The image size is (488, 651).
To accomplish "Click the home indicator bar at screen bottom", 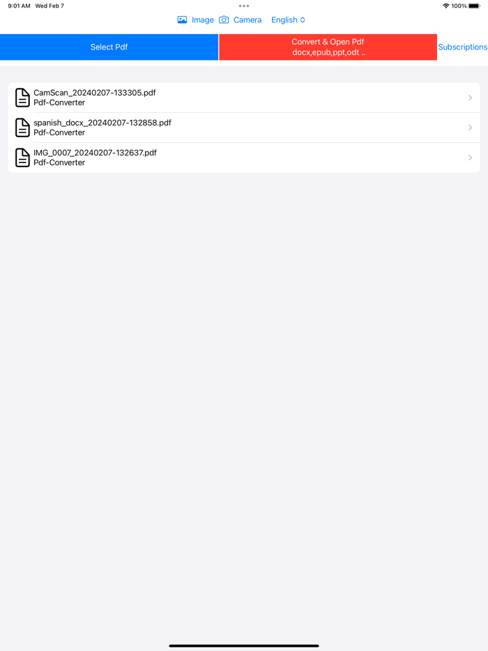I will [x=244, y=645].
